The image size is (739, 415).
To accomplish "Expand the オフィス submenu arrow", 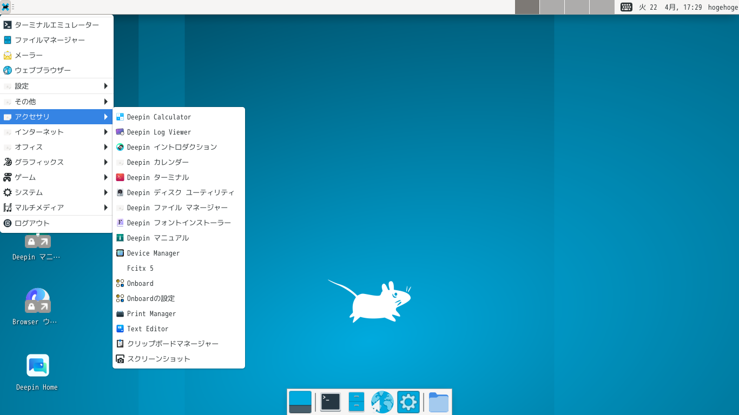I will pos(106,147).
